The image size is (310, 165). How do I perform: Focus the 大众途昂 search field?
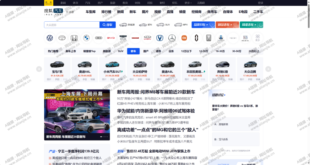pyautogui.click(x=72, y=25)
